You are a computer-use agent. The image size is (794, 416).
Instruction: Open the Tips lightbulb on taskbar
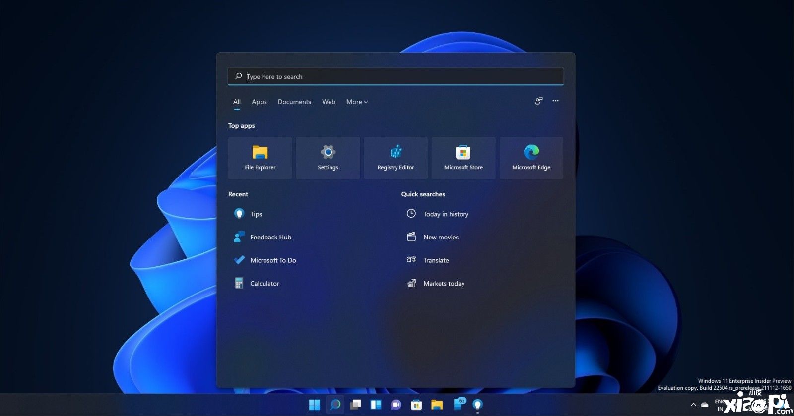click(x=478, y=405)
